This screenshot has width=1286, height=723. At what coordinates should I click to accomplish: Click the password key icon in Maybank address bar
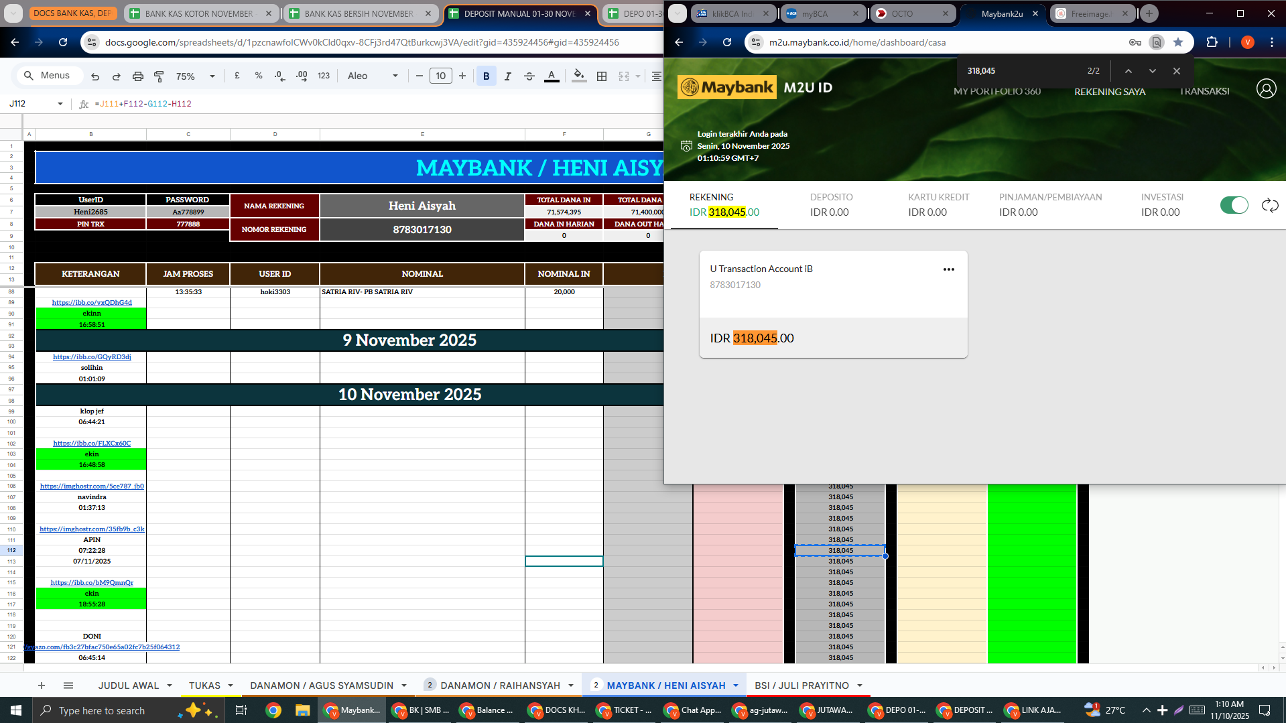click(x=1135, y=42)
